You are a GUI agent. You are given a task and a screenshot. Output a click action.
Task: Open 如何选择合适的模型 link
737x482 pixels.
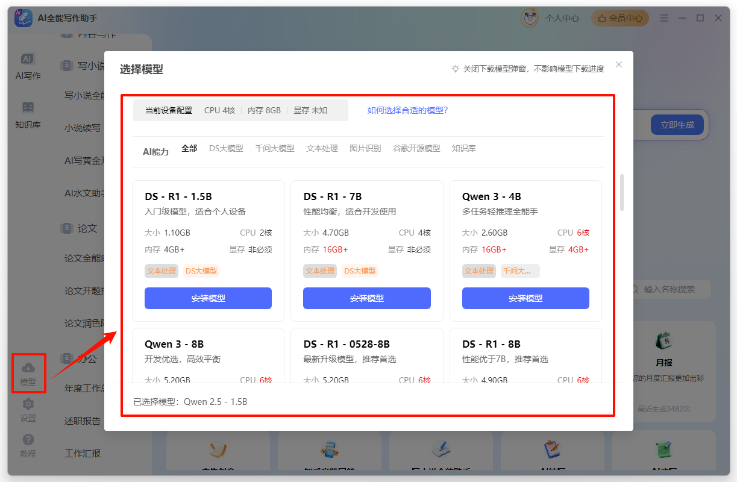(407, 110)
